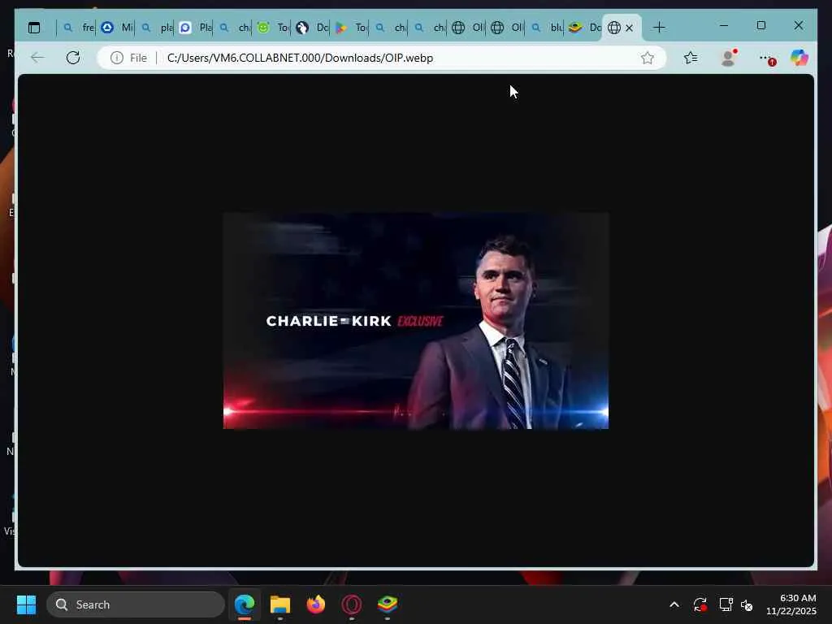Refresh the page
Viewport: 832px width, 624px height.
pos(73,58)
